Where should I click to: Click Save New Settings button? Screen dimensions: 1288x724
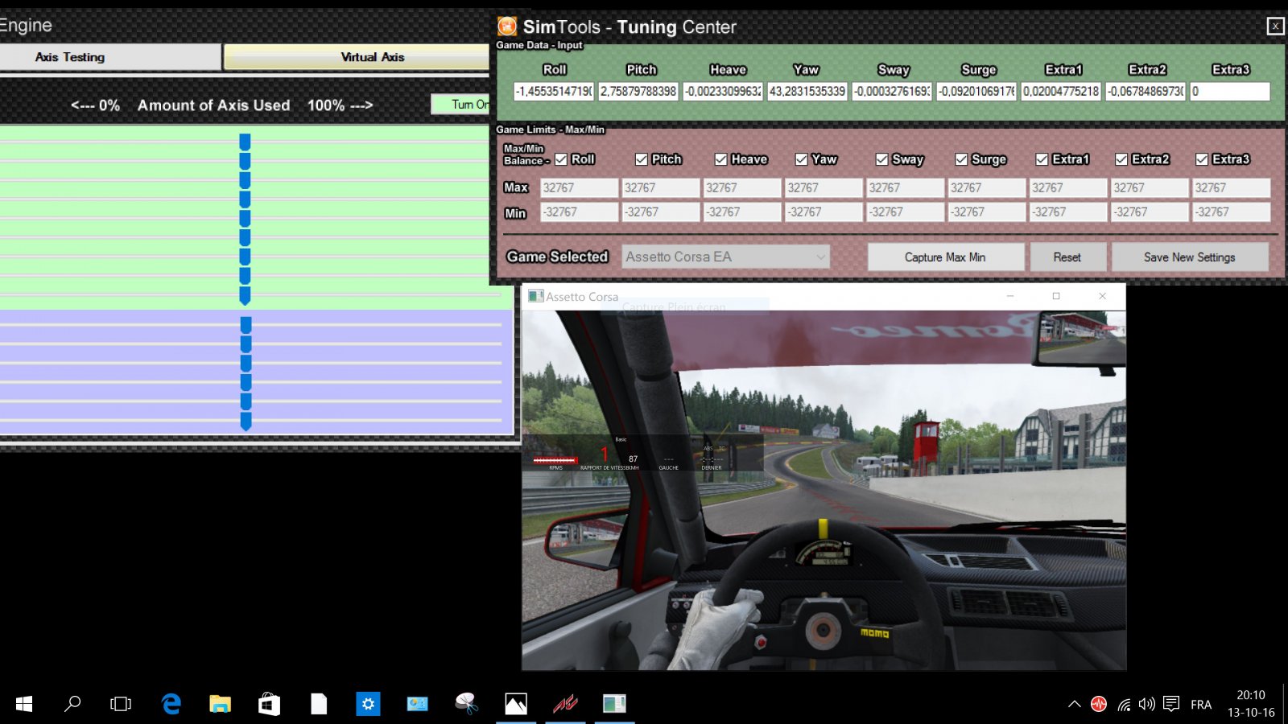tap(1189, 257)
